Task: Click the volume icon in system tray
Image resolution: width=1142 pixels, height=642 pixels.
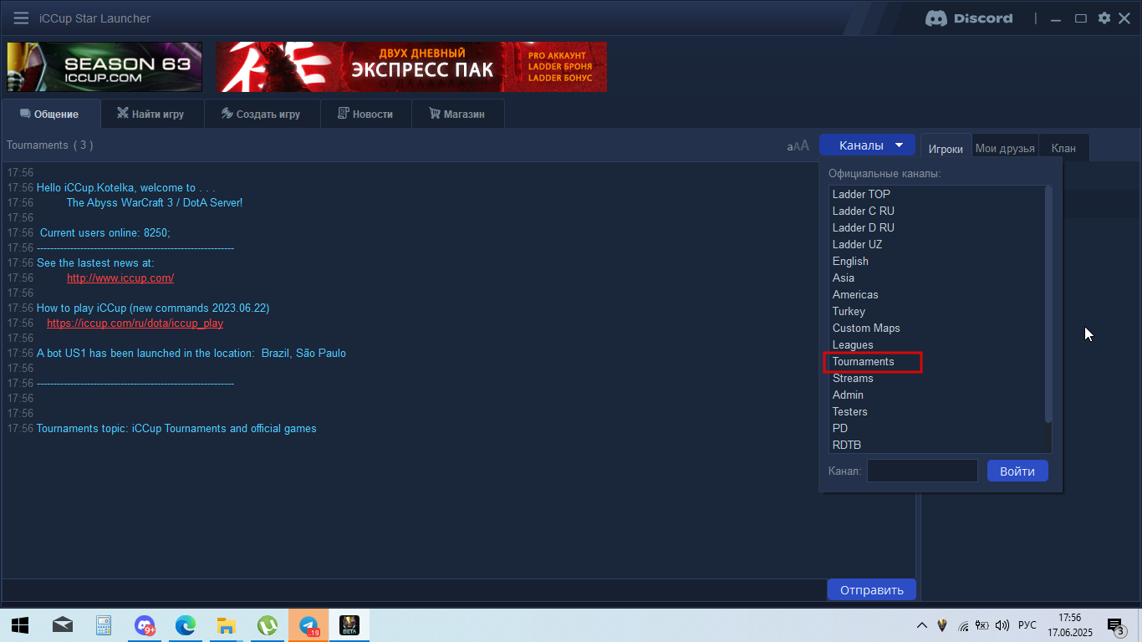Action: (x=1002, y=625)
